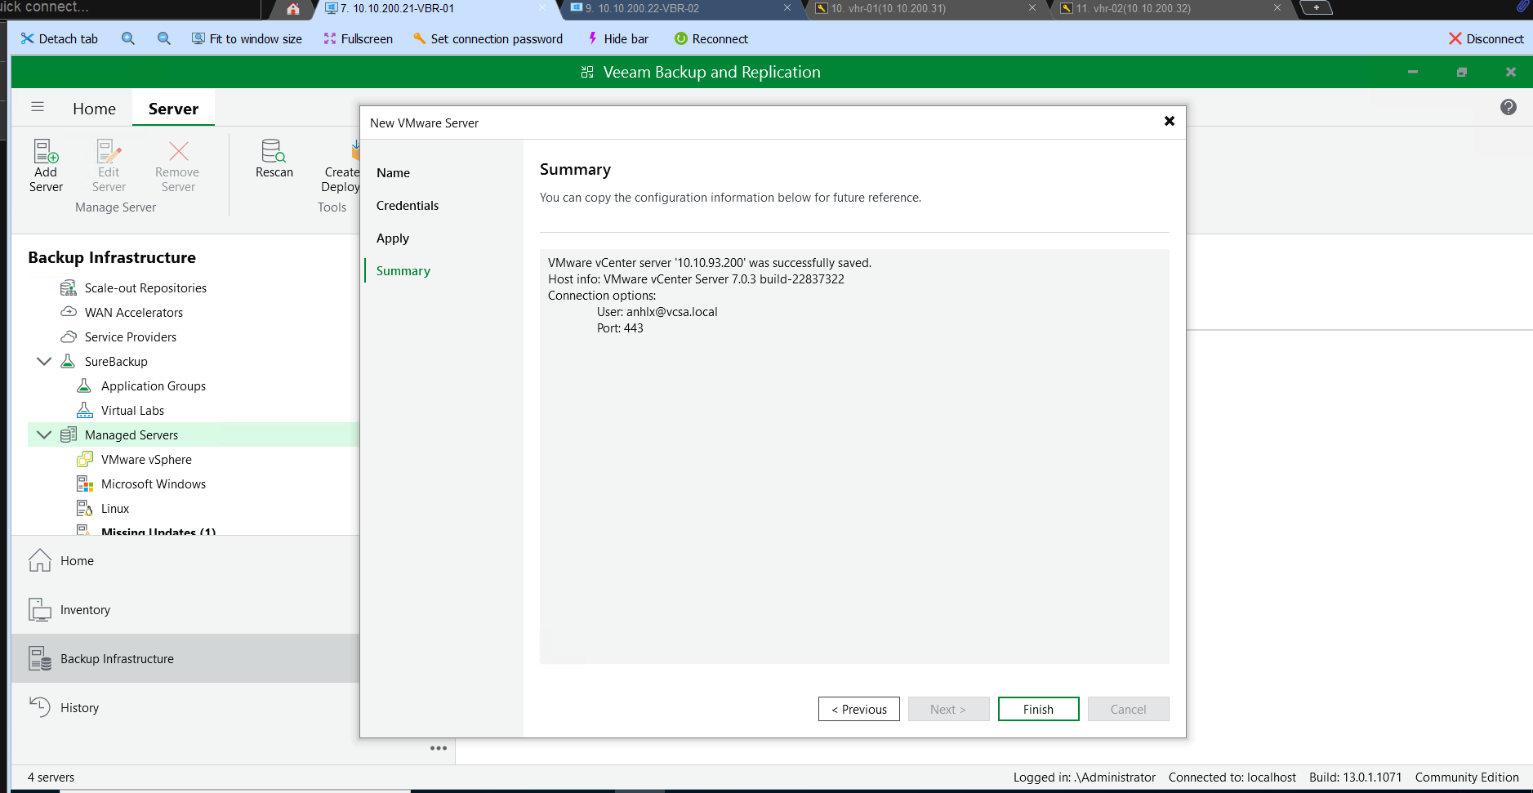Click the SureBackup flask icon

69,361
